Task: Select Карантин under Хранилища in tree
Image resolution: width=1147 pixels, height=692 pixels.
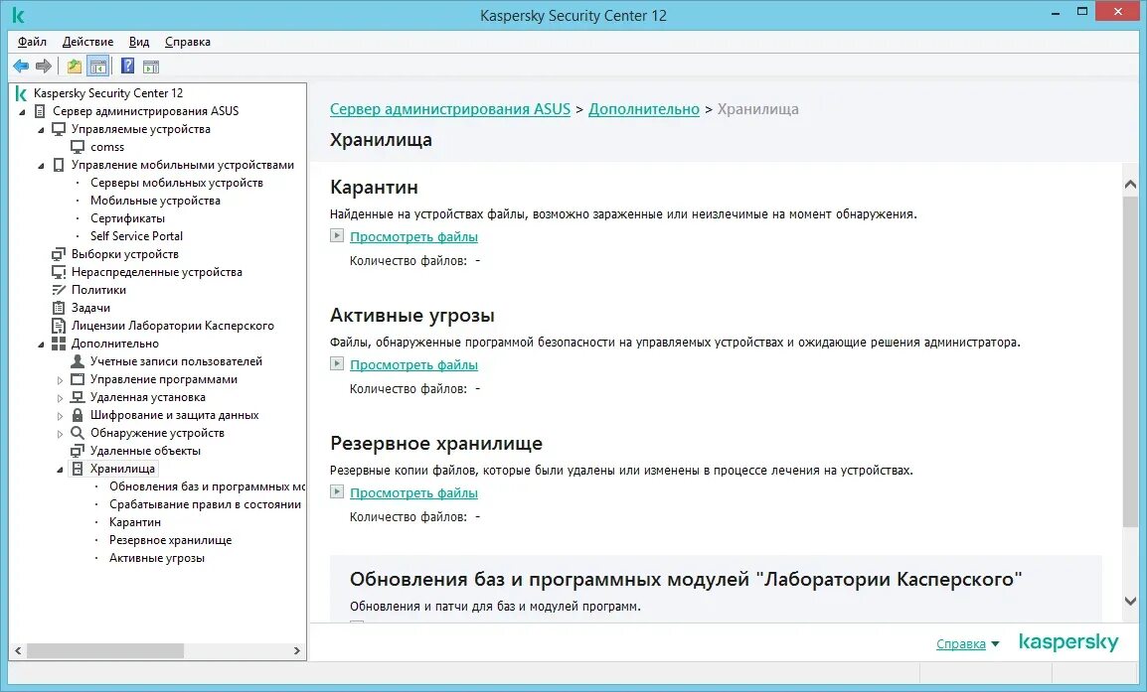Action: click(x=134, y=522)
